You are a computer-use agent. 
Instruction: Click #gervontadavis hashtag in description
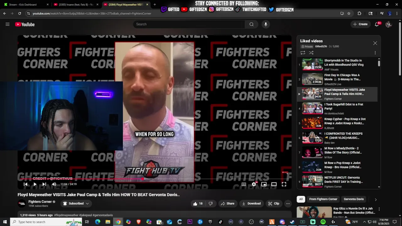click(x=103, y=215)
